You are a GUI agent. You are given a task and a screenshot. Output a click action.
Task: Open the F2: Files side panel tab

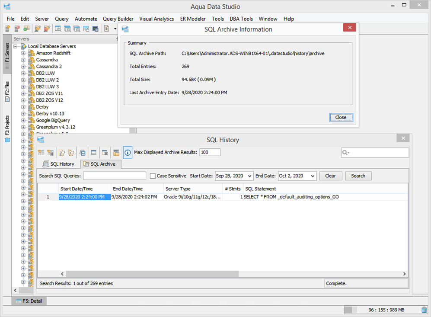(7, 92)
